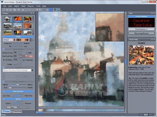This screenshot has width=157, height=117.
Task: Click the green marker on the timeline
Action: click(x=56, y=108)
